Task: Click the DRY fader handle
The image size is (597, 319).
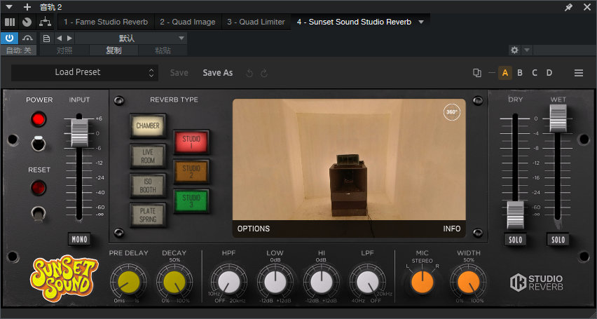Action: 516,215
